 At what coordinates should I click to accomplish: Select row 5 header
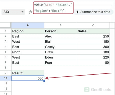click(5, 52)
